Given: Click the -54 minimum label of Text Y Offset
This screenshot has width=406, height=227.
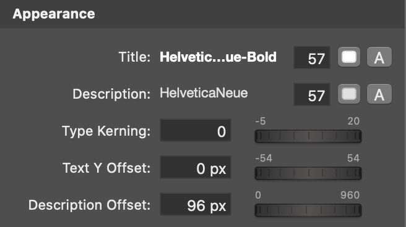Looking at the screenshot, I should (264, 158).
